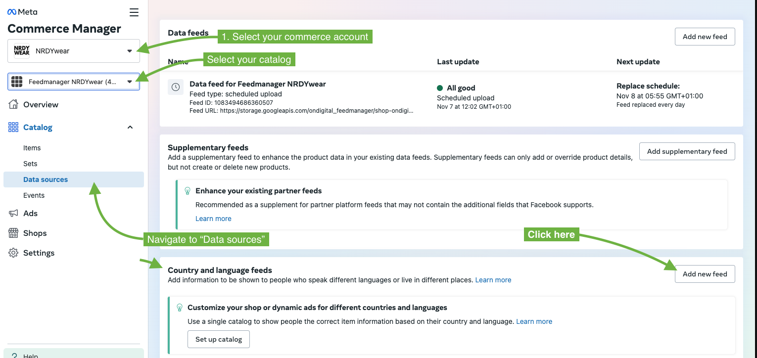Open the NRDYwear commerce account dropdown
Image resolution: width=757 pixels, height=358 pixels.
pos(73,50)
